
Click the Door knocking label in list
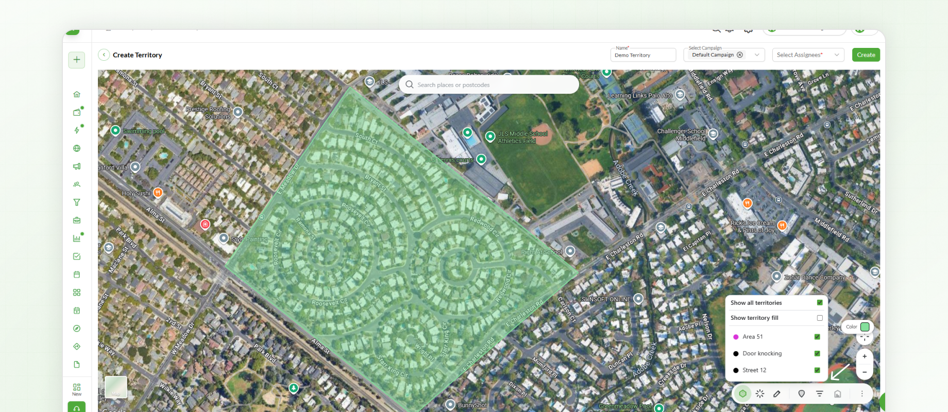tap(762, 354)
